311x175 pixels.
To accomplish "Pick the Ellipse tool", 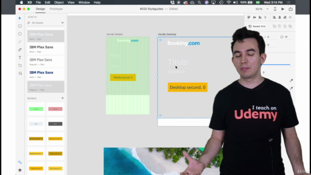I will point(20,34).
